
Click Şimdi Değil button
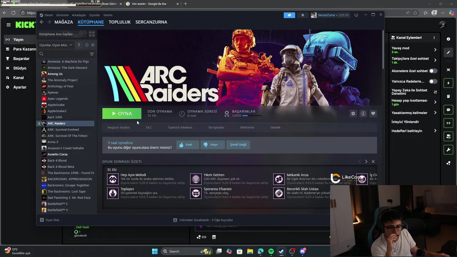(238, 145)
